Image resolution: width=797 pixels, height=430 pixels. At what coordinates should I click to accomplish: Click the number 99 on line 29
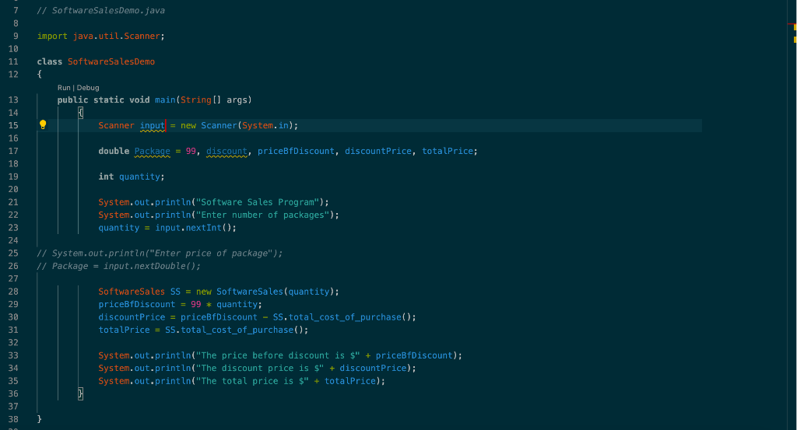195,305
